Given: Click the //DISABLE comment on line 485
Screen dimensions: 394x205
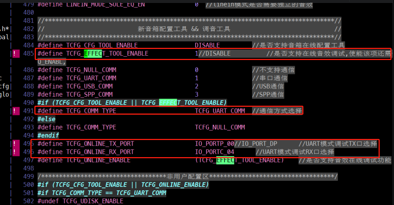Looking at the screenshot, I should (214, 54).
